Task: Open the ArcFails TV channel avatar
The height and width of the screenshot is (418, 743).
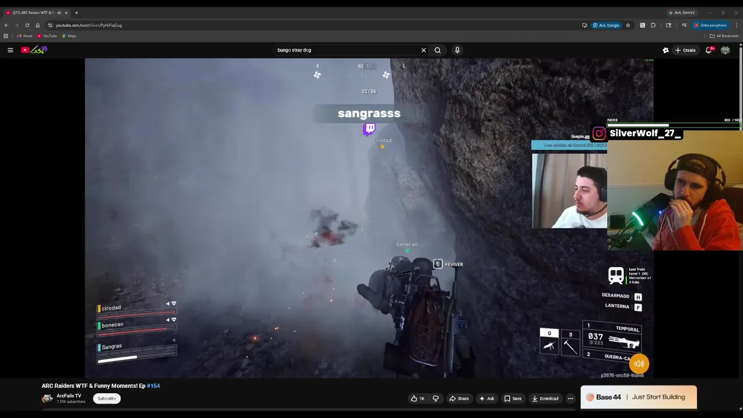Action: tap(47, 398)
